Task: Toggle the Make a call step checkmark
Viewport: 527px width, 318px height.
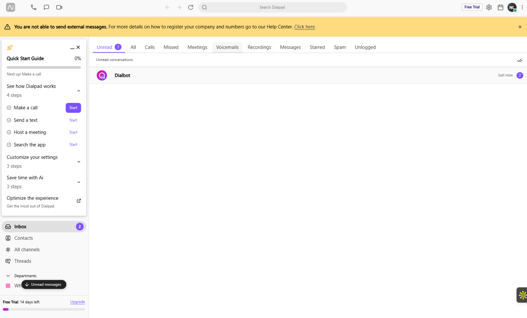Action: coord(9,108)
